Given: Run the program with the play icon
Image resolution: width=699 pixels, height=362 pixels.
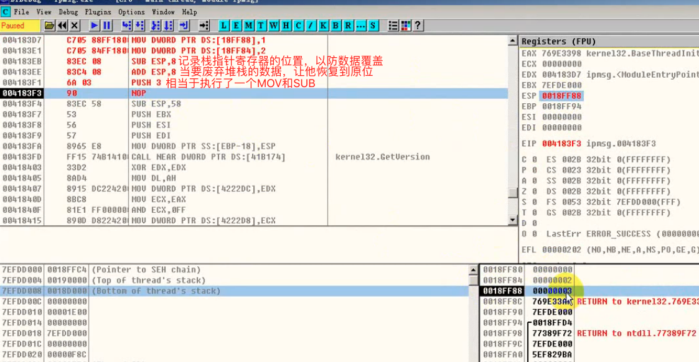Looking at the screenshot, I should click(x=94, y=26).
